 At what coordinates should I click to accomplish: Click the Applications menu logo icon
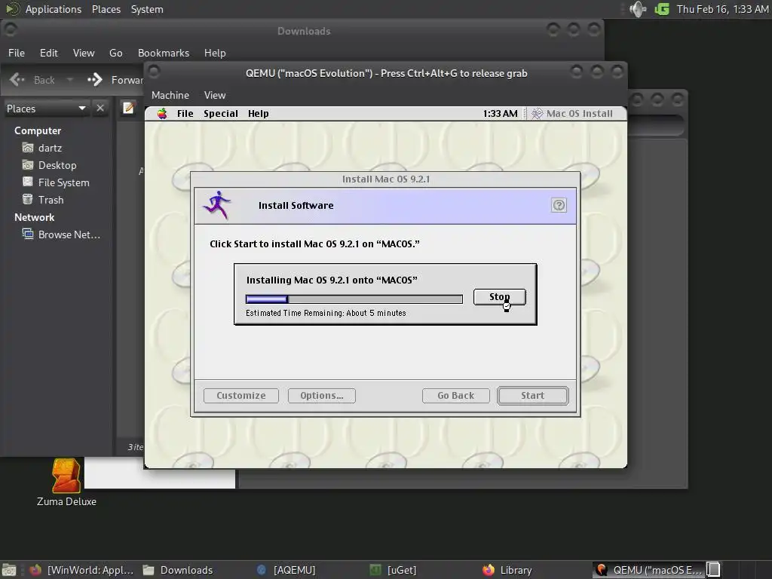(x=12, y=9)
